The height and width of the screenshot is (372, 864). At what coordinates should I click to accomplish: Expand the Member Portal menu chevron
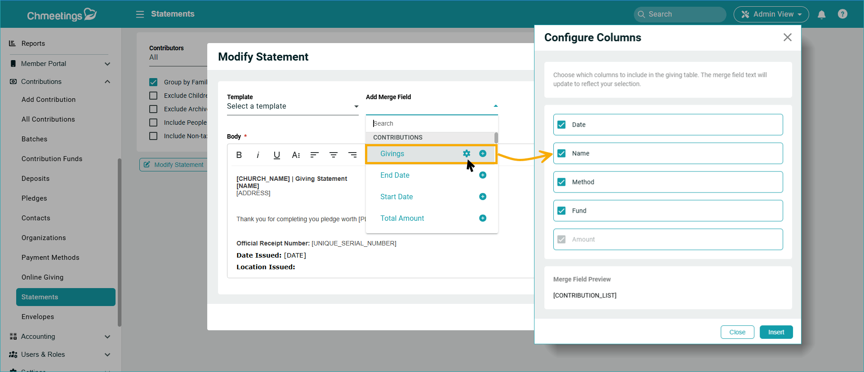click(107, 64)
